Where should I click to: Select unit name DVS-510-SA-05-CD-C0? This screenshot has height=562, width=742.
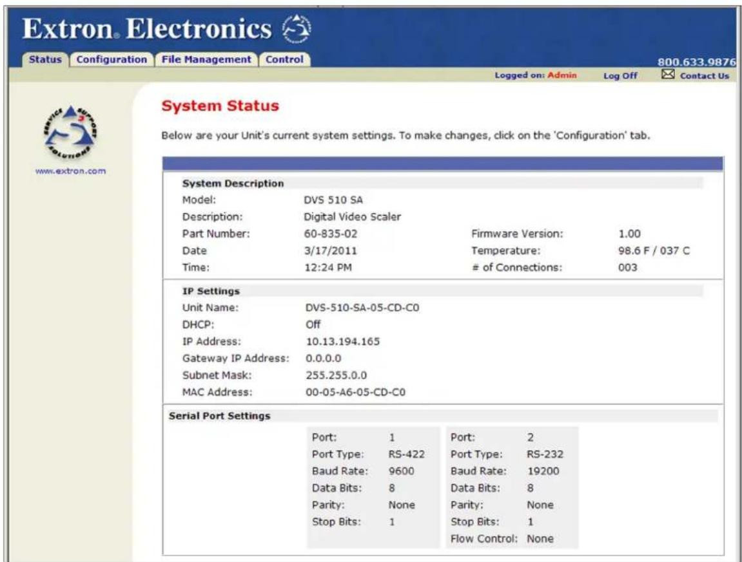(x=362, y=308)
